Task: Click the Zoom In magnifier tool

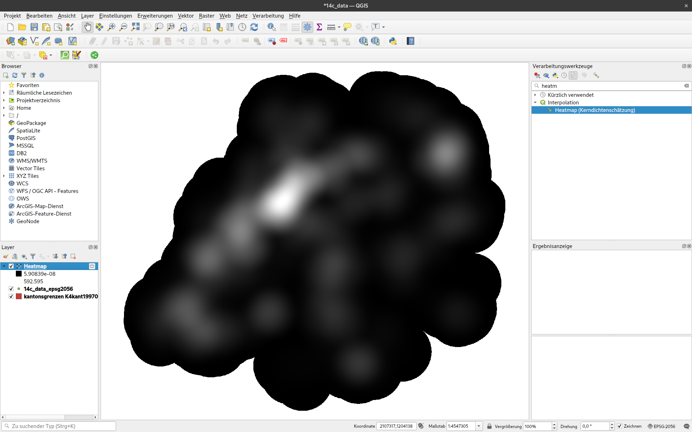Action: 111,27
